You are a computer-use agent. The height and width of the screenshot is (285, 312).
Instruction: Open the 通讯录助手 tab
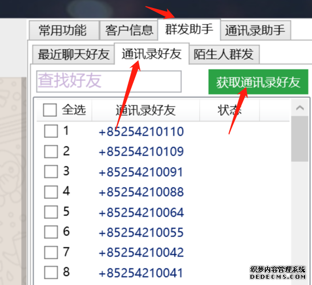tap(256, 30)
